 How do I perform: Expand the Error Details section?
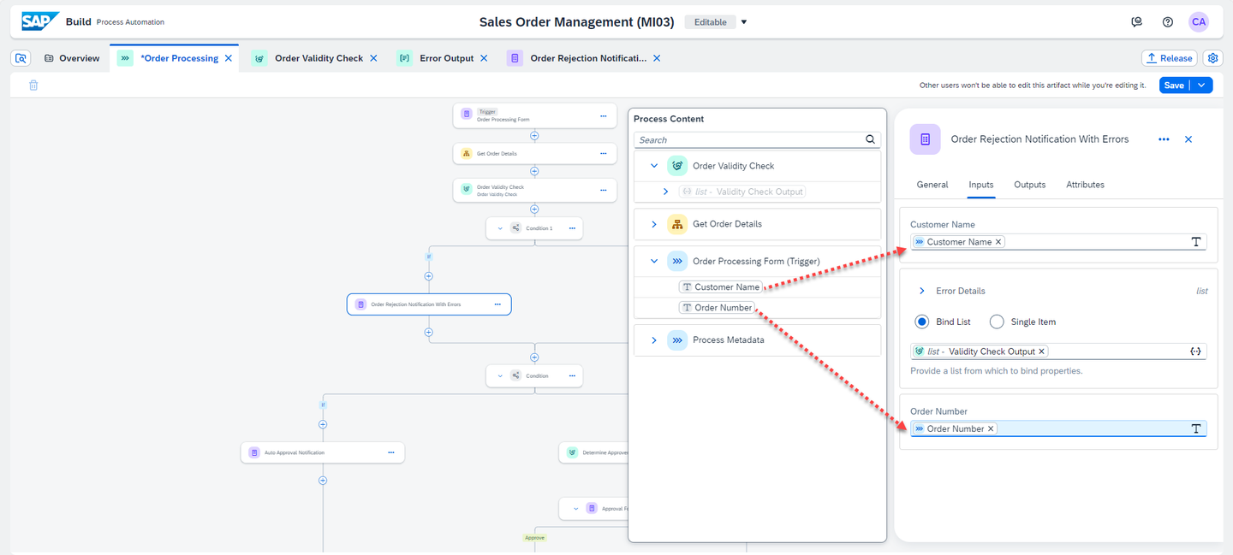coord(921,291)
